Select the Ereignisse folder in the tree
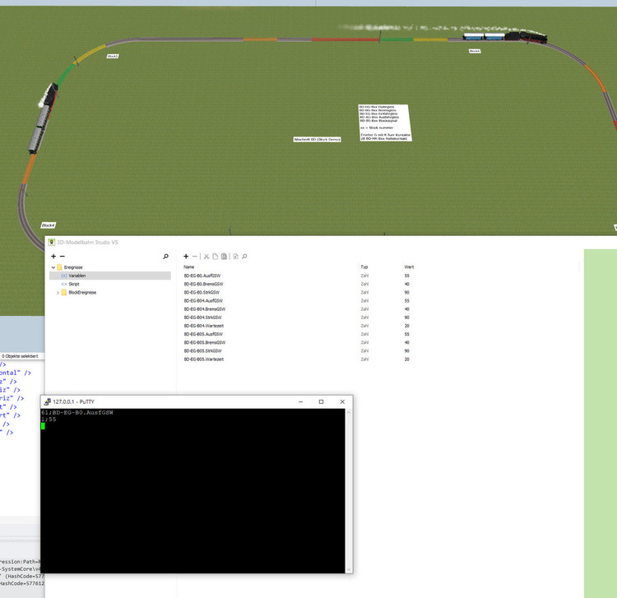 coord(73,267)
